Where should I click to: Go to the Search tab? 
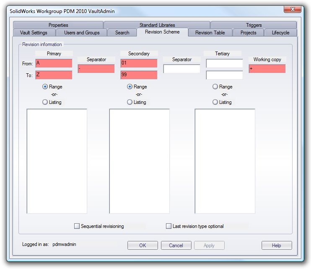(x=122, y=33)
